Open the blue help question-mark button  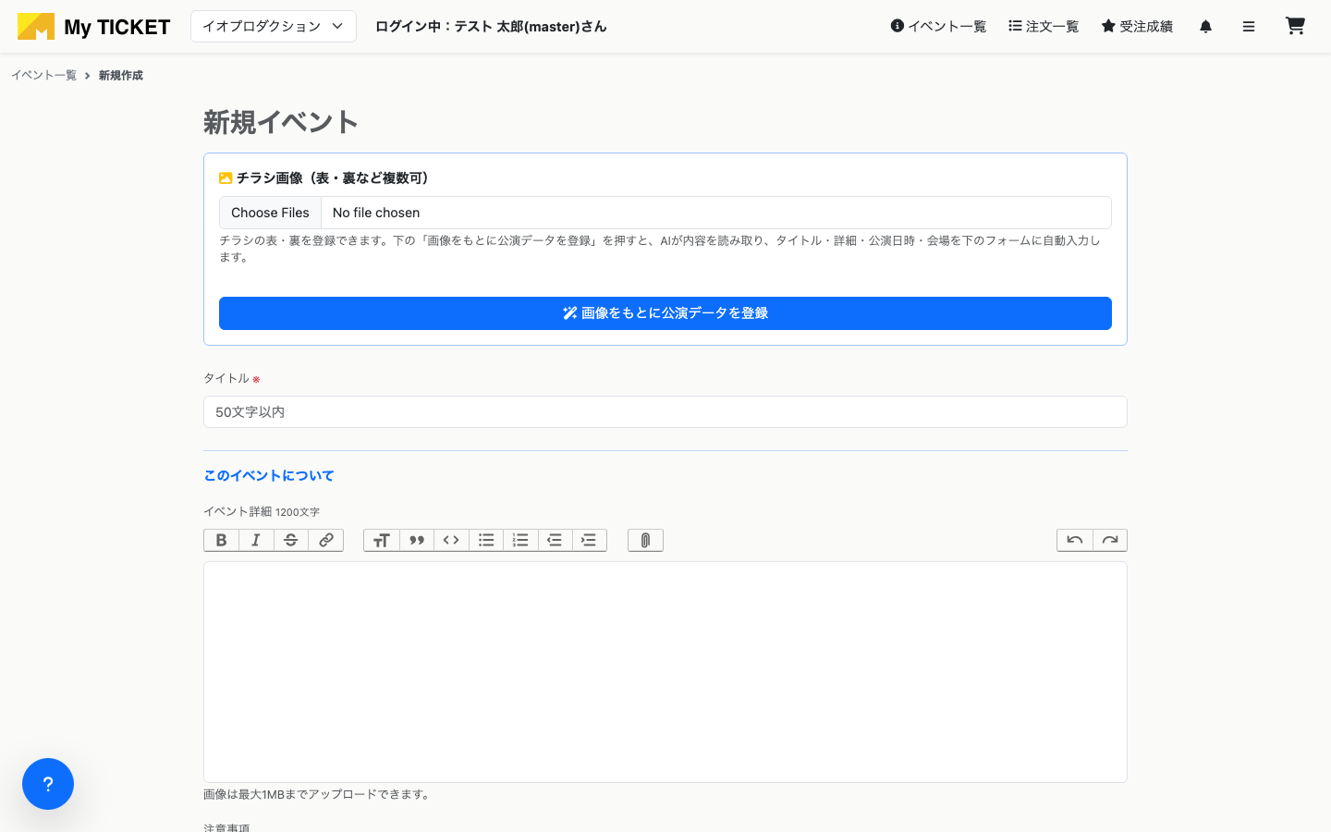click(48, 784)
